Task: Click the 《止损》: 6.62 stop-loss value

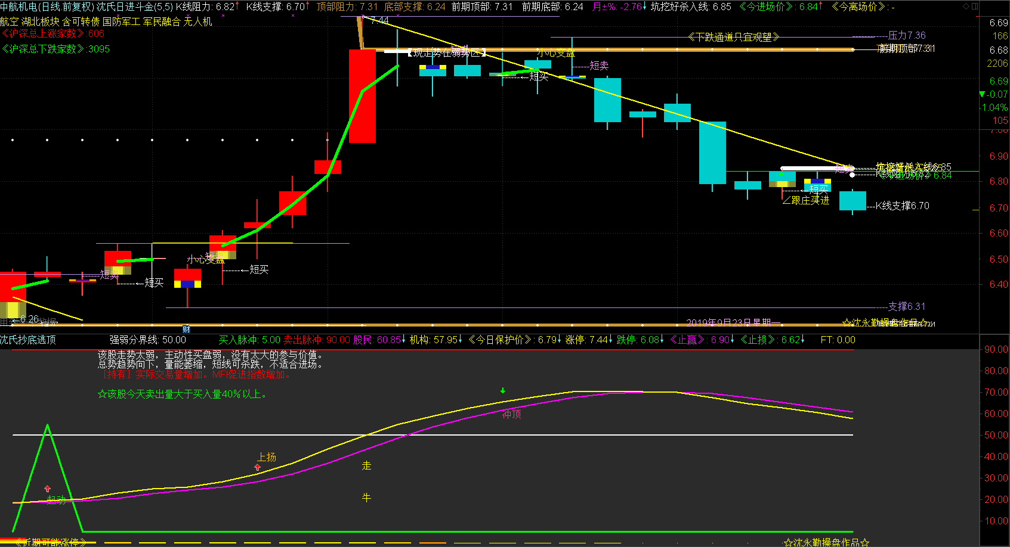Action: click(773, 340)
